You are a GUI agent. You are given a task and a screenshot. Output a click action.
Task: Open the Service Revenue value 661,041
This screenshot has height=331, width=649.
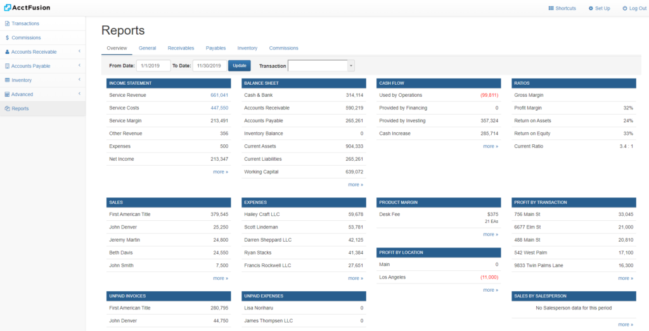(219, 95)
